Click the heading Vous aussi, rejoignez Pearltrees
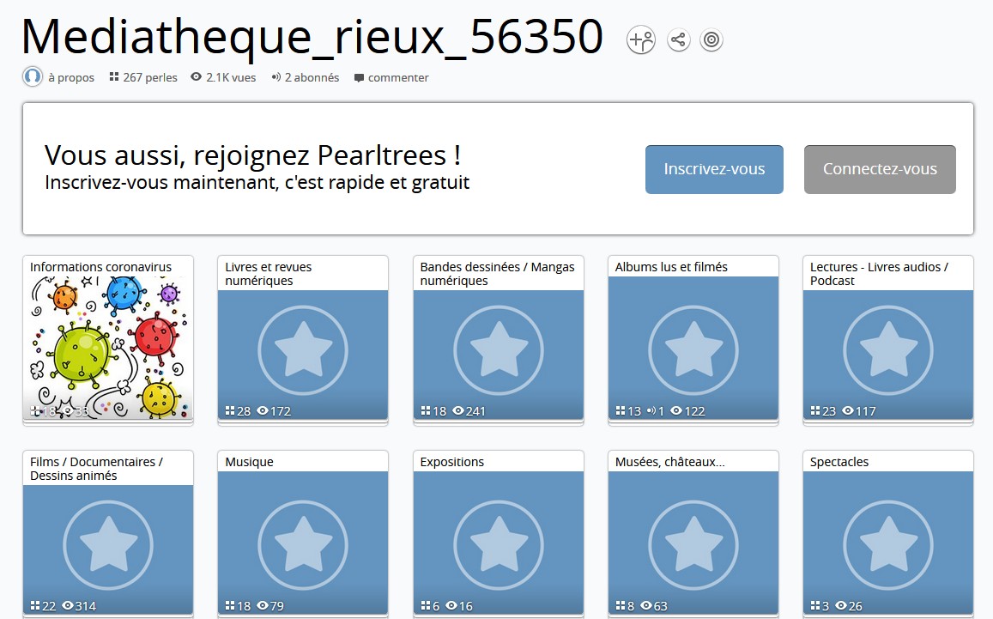Screen dimensions: 993x619 (x=252, y=155)
